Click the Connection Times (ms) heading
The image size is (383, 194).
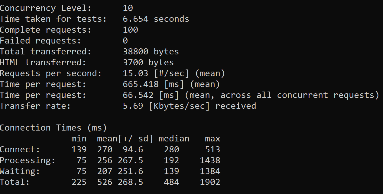tap(53, 128)
